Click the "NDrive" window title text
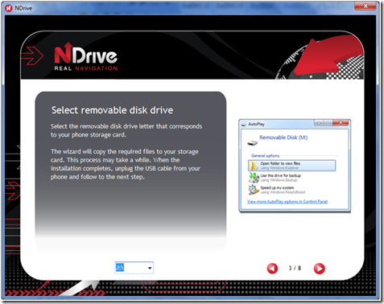Image resolution: width=384 pixels, height=304 pixels. click(23, 8)
